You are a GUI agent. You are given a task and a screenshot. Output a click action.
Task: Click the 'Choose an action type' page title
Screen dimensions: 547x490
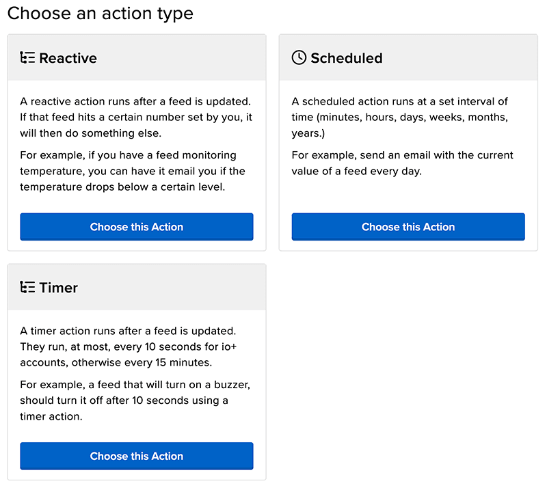pos(100,14)
